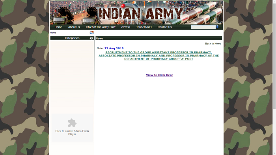Click Back to News link
Screen dimensions: 276x155
click(213, 43)
